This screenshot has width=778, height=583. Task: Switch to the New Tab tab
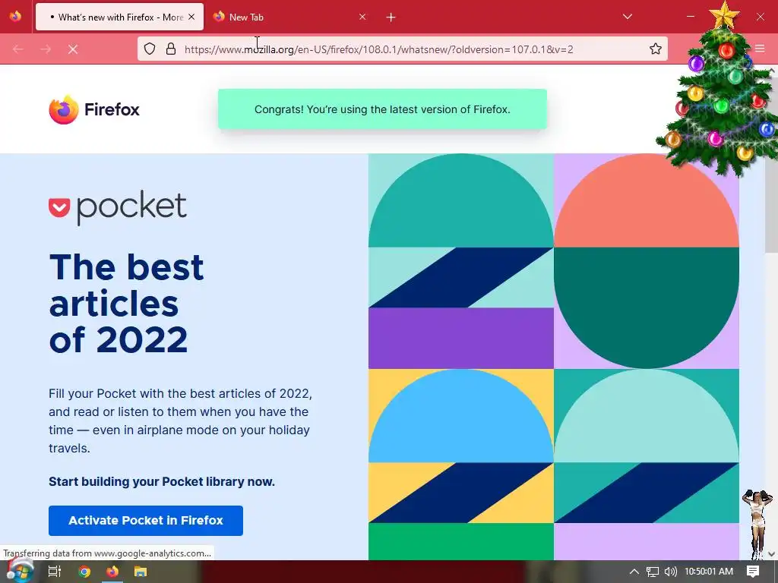click(x=289, y=17)
